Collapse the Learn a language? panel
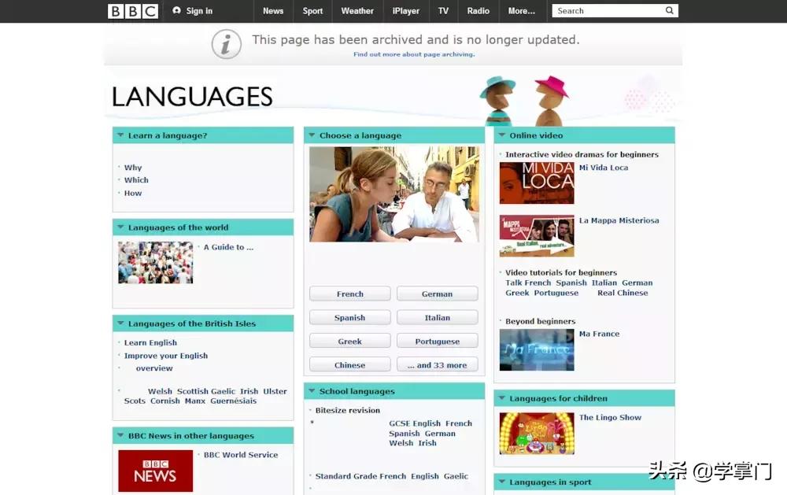Viewport: 787px width, 495px height. 120,135
